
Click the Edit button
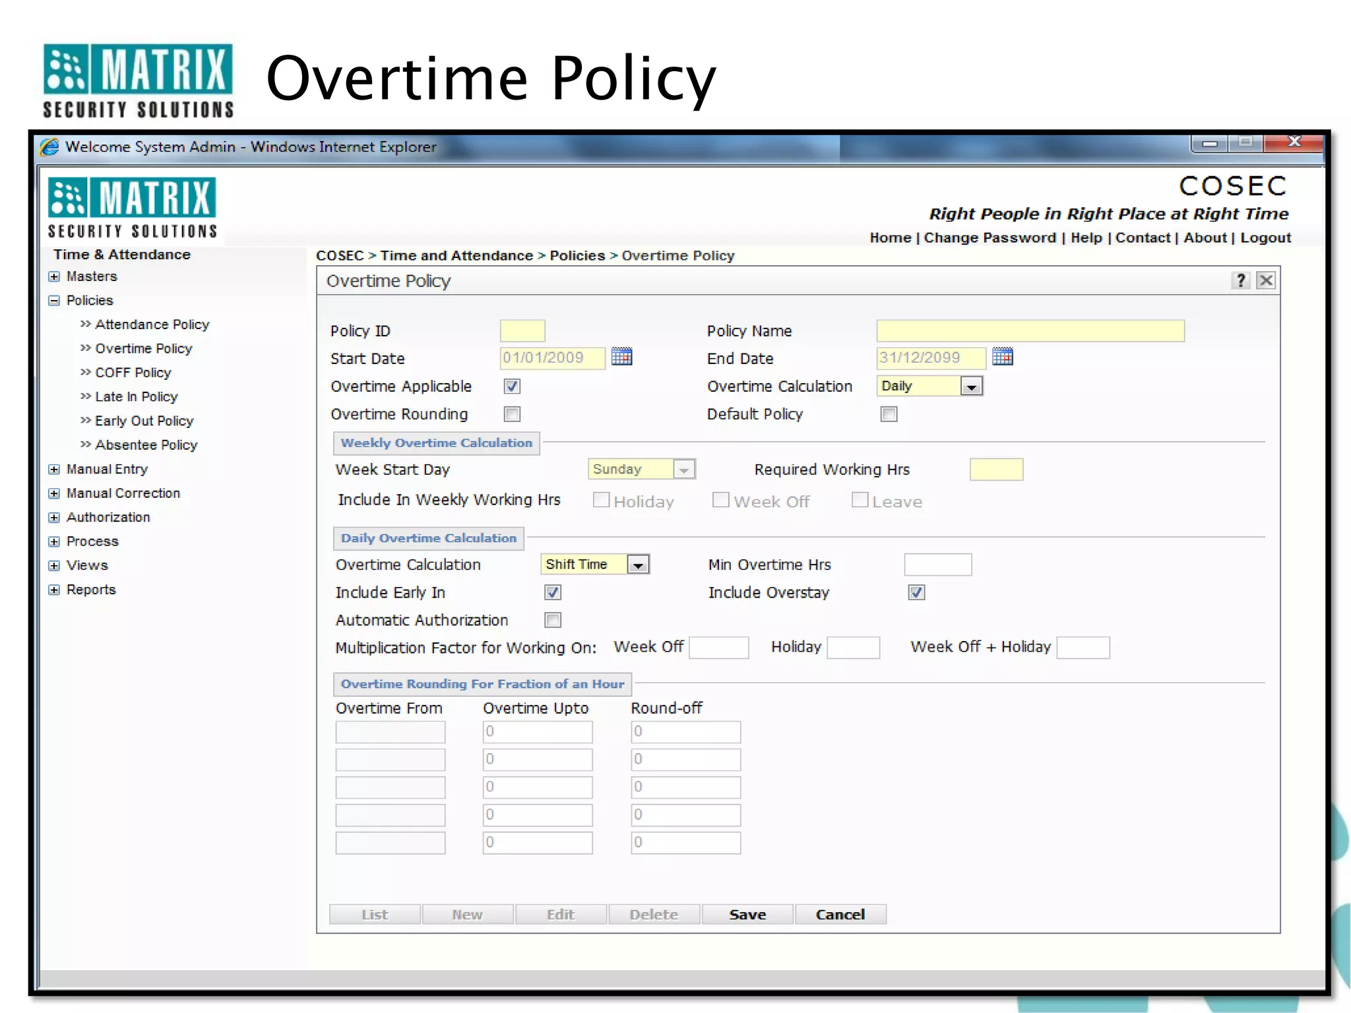[561, 914]
